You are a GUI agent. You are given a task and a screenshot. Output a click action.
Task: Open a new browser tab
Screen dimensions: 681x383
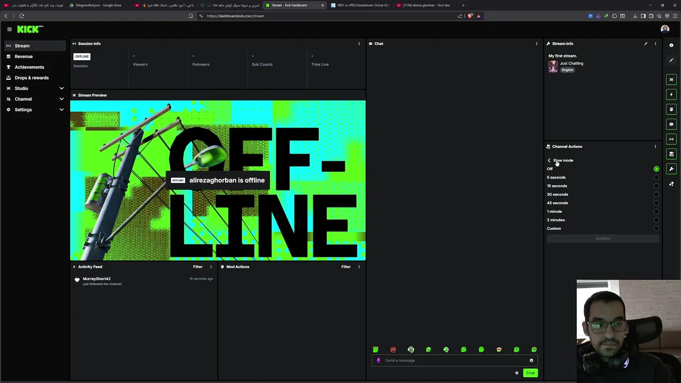[x=463, y=5]
